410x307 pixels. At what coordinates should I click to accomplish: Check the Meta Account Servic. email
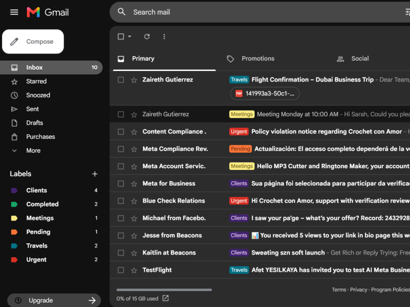click(121, 166)
